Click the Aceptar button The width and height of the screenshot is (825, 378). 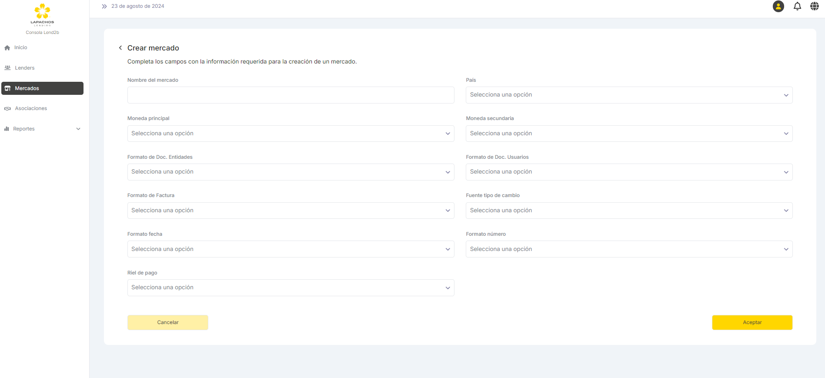click(x=752, y=322)
